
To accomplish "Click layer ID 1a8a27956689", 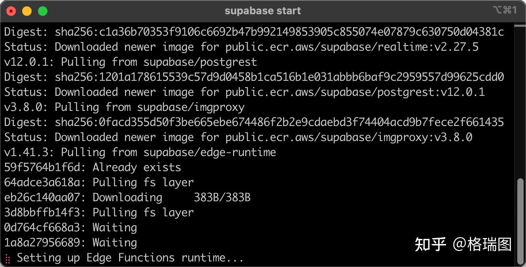I will click(x=42, y=242).
